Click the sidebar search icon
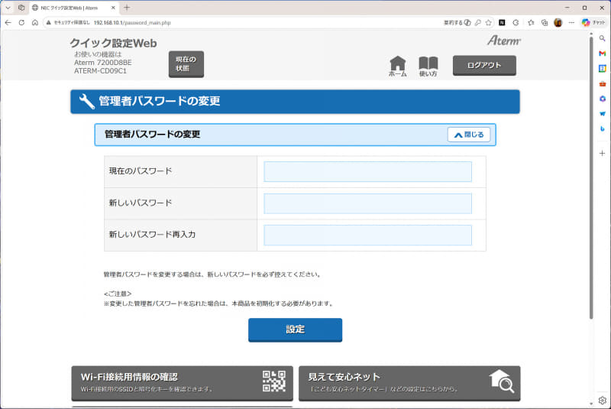 coord(602,38)
